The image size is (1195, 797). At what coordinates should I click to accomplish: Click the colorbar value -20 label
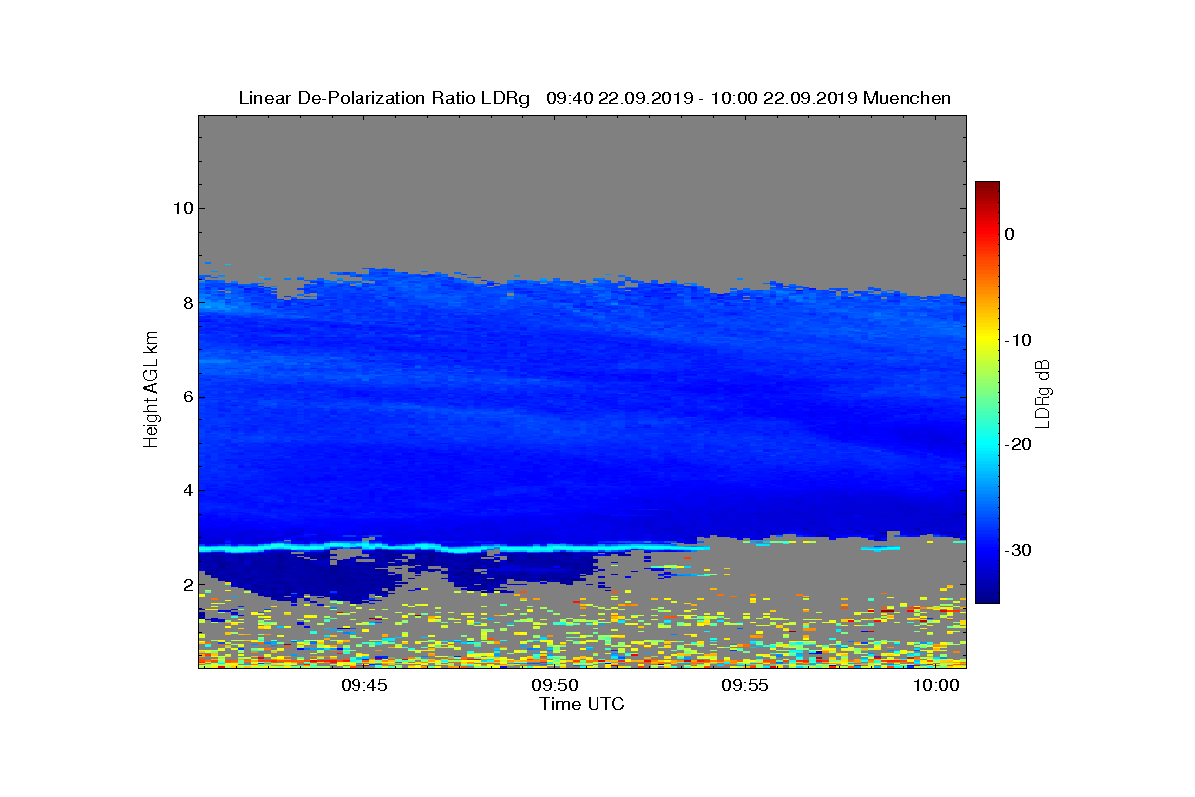(1018, 445)
